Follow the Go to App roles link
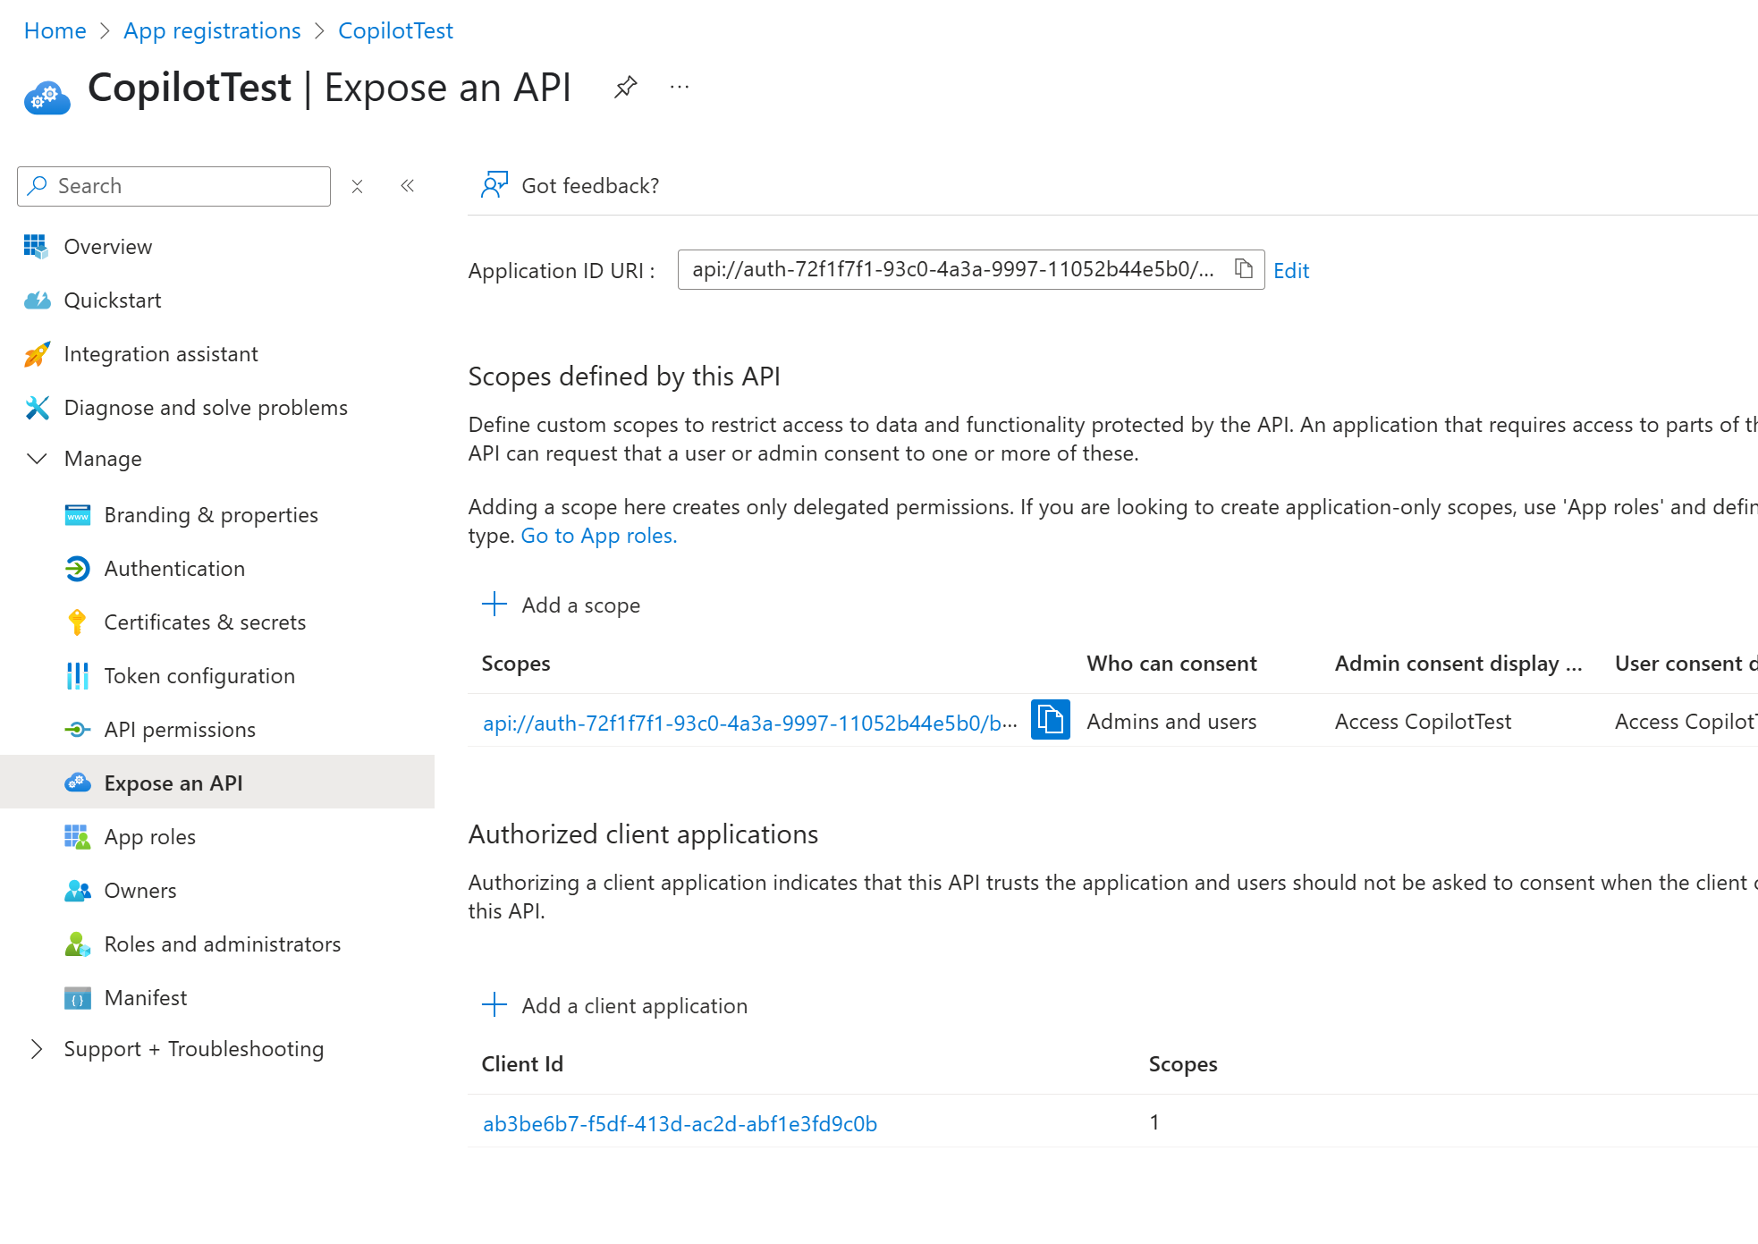This screenshot has height=1244, width=1758. tap(599, 536)
